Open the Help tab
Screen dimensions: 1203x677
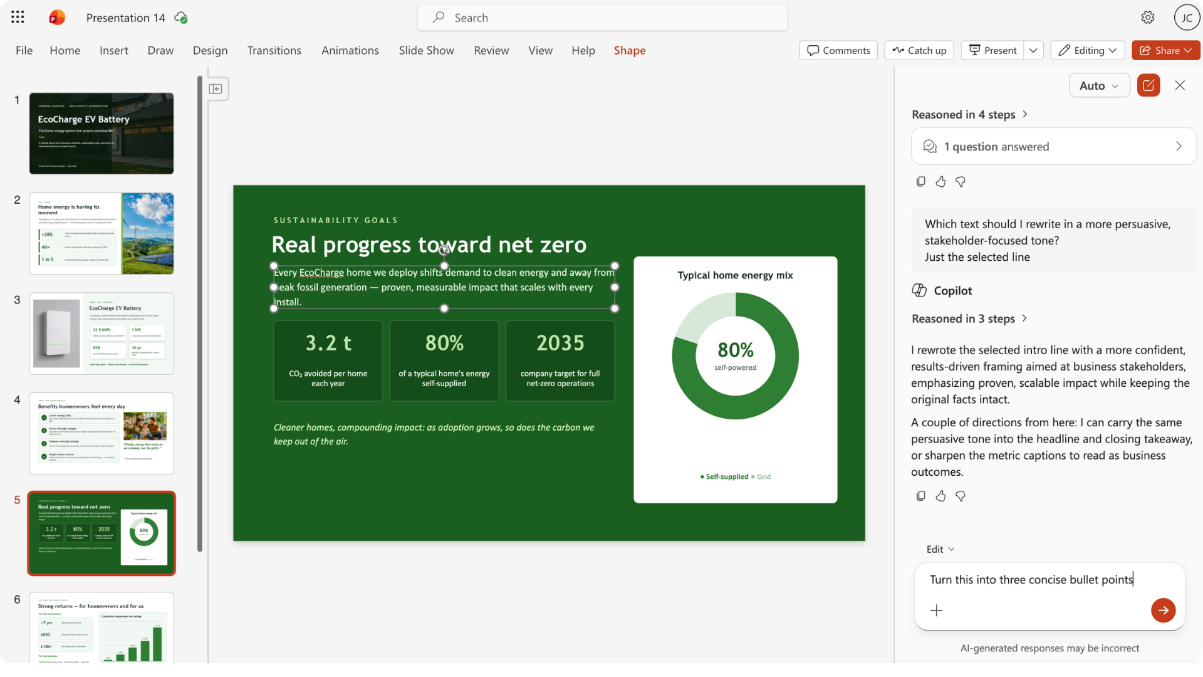(583, 50)
